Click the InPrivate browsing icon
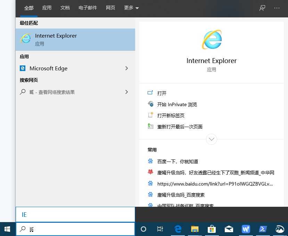The width and height of the screenshot is (288, 236). tap(150, 104)
